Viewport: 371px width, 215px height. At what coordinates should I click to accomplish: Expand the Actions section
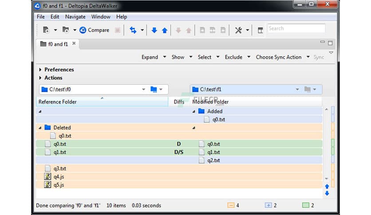(40, 78)
